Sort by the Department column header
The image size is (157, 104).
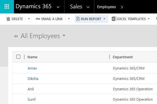tap(123, 57)
